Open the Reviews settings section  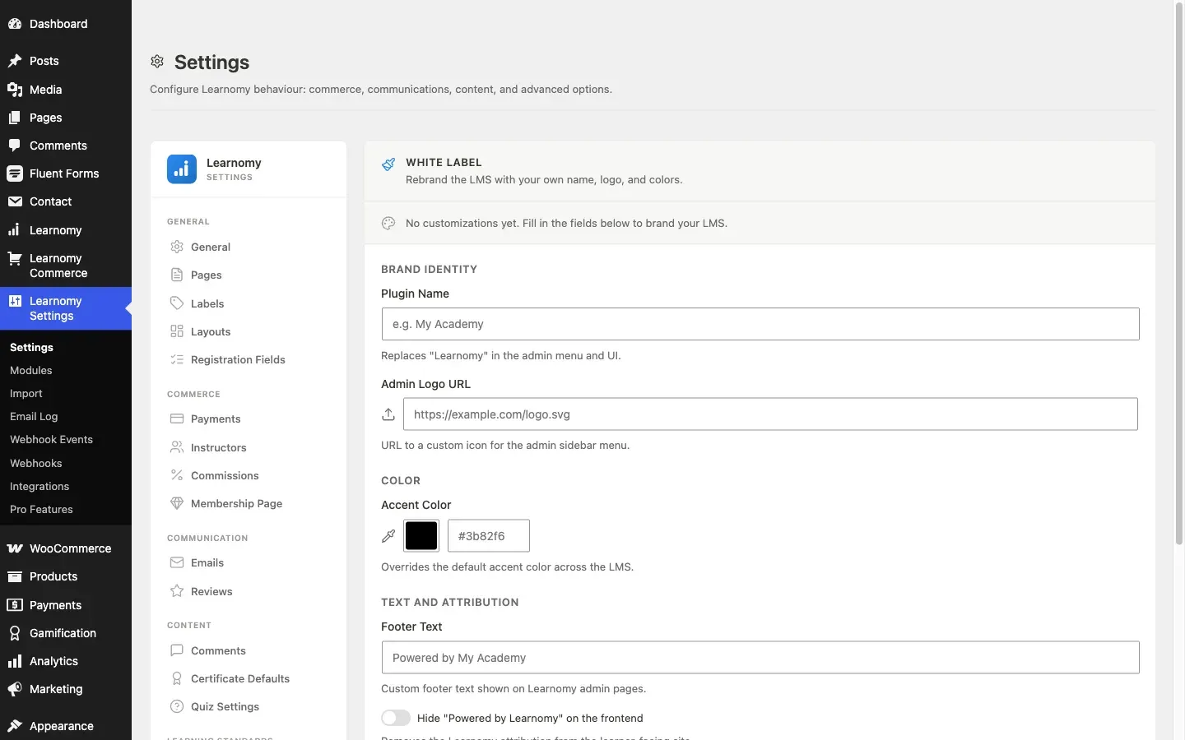pyautogui.click(x=249, y=591)
